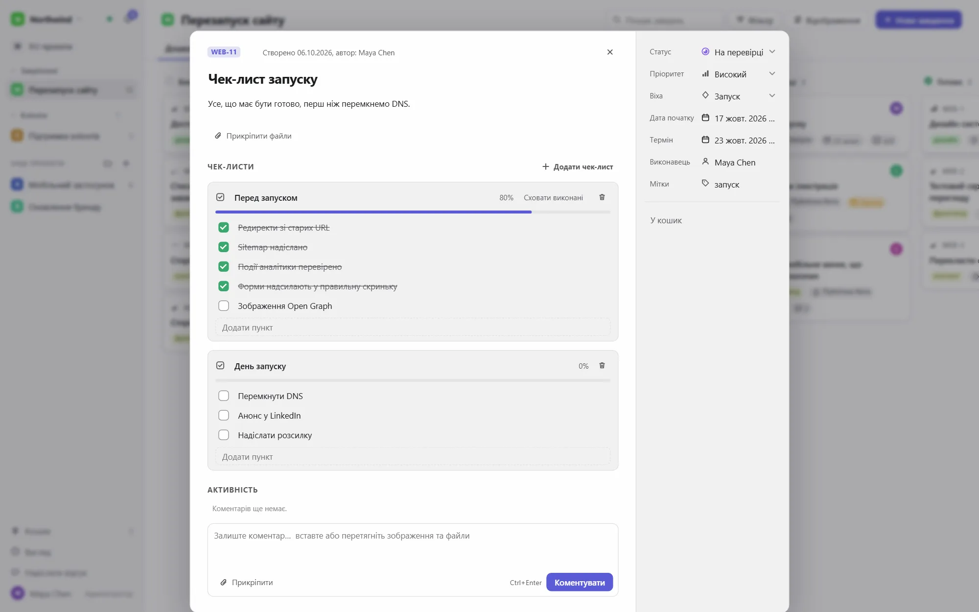Submit with the 'Коментувати' button
Screen dimensions: 979x612
click(580, 582)
